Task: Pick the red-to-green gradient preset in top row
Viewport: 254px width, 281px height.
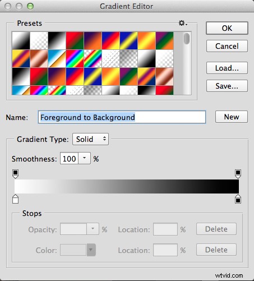Action: click(x=75, y=40)
